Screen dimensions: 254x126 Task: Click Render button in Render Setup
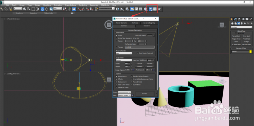click(x=145, y=94)
